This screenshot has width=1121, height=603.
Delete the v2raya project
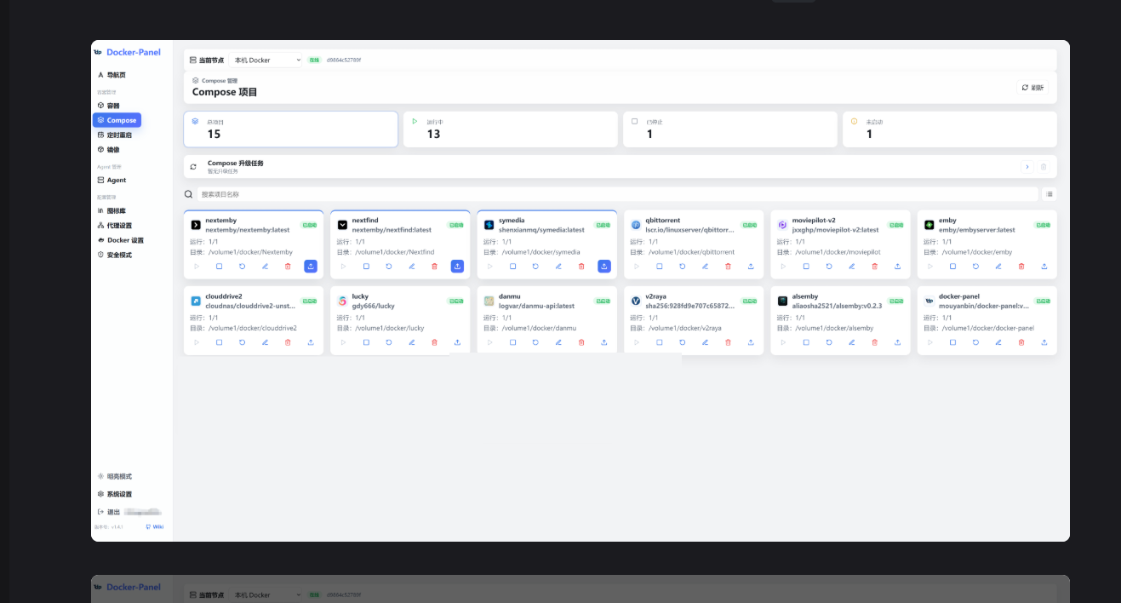pyautogui.click(x=728, y=342)
